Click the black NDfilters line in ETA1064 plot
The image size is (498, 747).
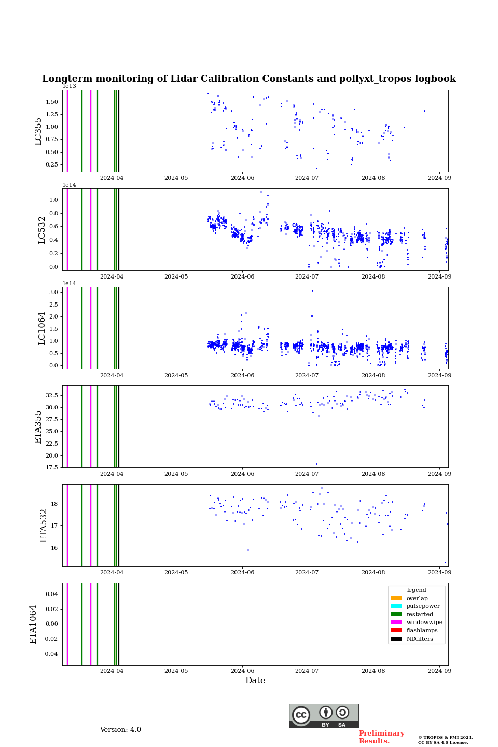(x=119, y=624)
